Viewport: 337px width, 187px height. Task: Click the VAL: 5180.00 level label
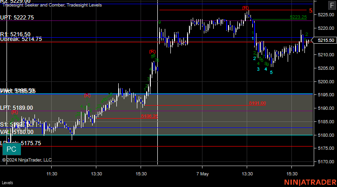tap(17, 132)
